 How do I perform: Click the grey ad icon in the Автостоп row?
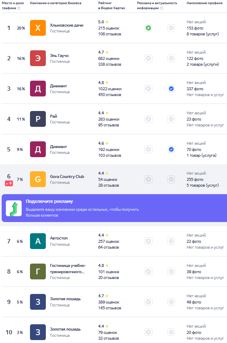[148, 241]
